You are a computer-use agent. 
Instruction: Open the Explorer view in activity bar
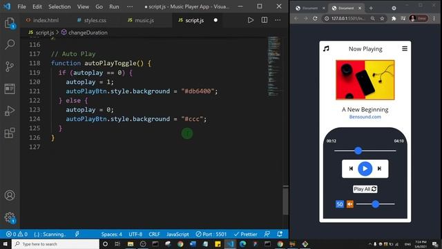pyautogui.click(x=10, y=23)
